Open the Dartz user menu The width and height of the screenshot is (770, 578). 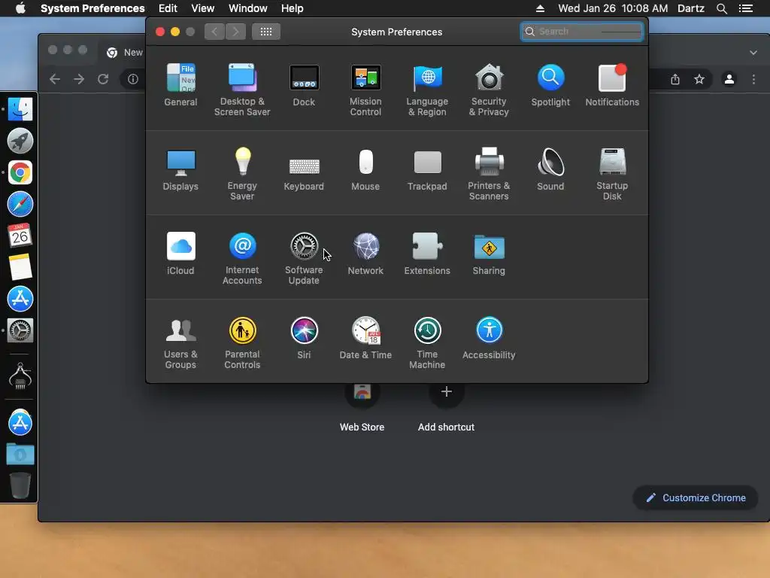pos(691,8)
